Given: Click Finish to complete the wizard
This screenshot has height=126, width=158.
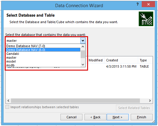Looking at the screenshot, I should click(x=142, y=117).
